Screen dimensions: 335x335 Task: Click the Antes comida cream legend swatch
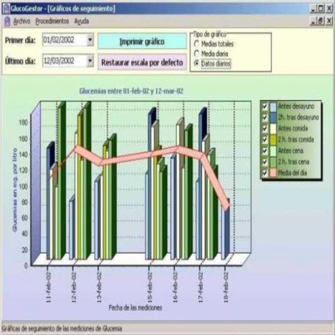[x=273, y=128]
